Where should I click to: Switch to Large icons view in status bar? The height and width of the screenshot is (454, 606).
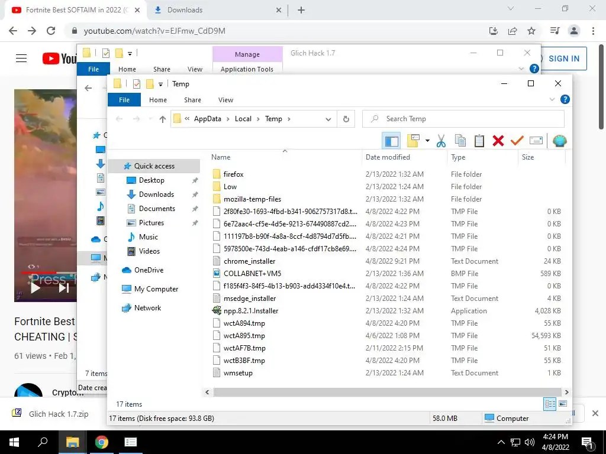563,404
